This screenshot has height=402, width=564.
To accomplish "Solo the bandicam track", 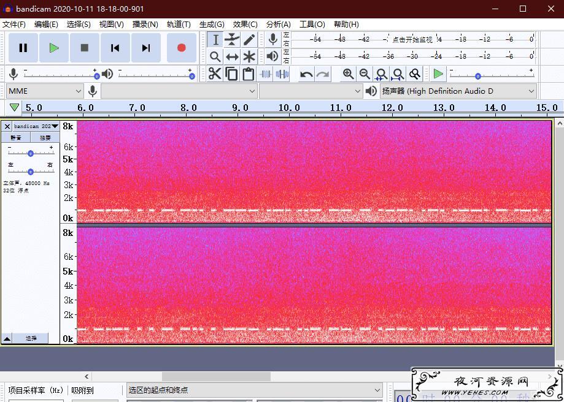I will tap(45, 138).
